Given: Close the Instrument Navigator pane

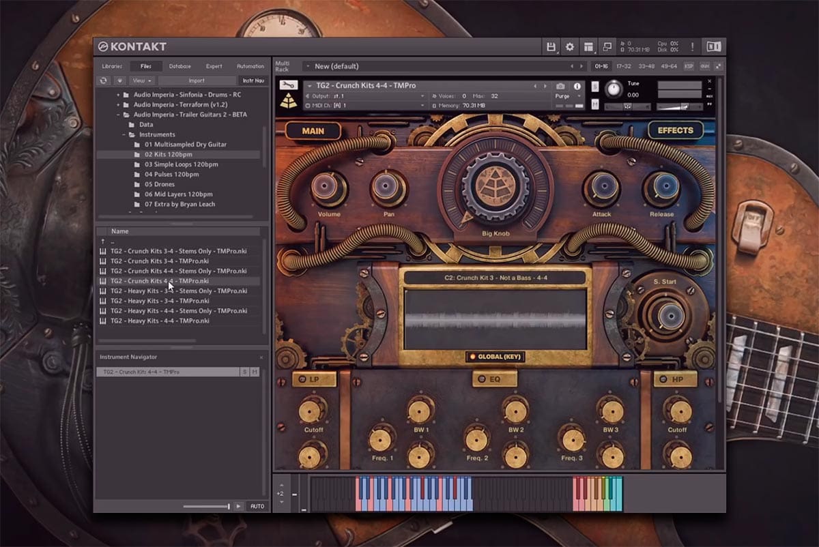Looking at the screenshot, I should click(261, 357).
